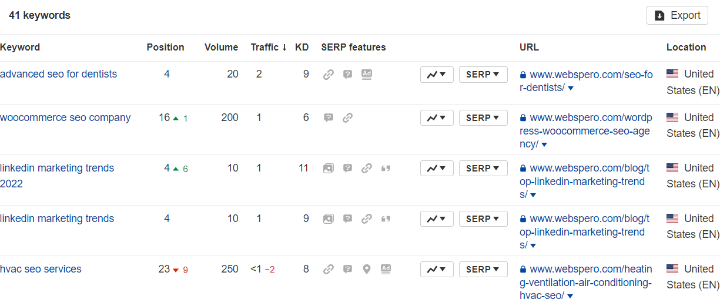The height and width of the screenshot is (306, 720).
Task: Sort by the Position column header
Action: pyautogui.click(x=165, y=47)
